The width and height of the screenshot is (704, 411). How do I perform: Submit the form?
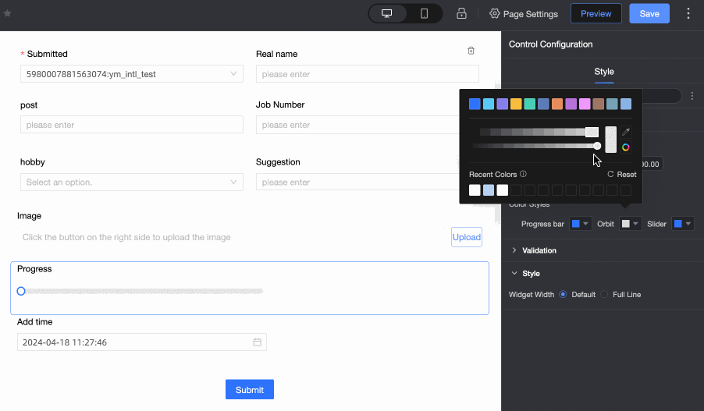coord(250,389)
